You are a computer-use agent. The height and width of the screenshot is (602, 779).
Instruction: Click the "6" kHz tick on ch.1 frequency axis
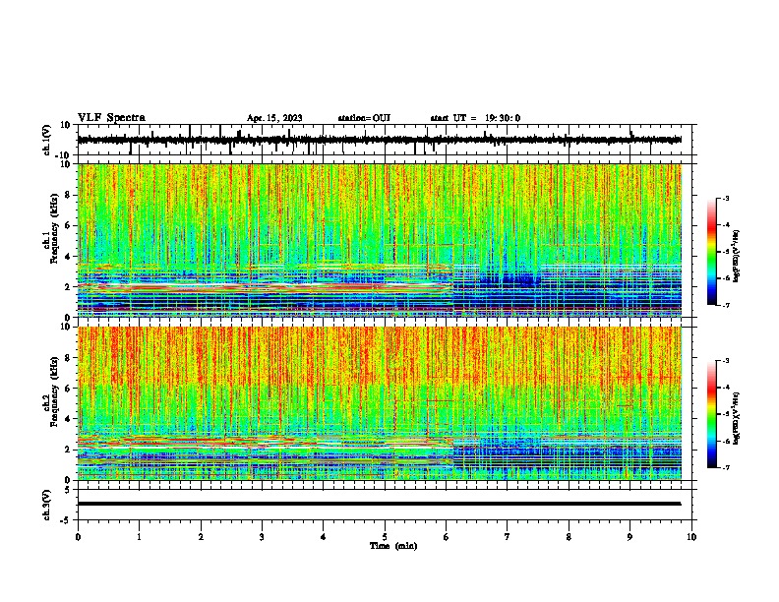point(68,225)
